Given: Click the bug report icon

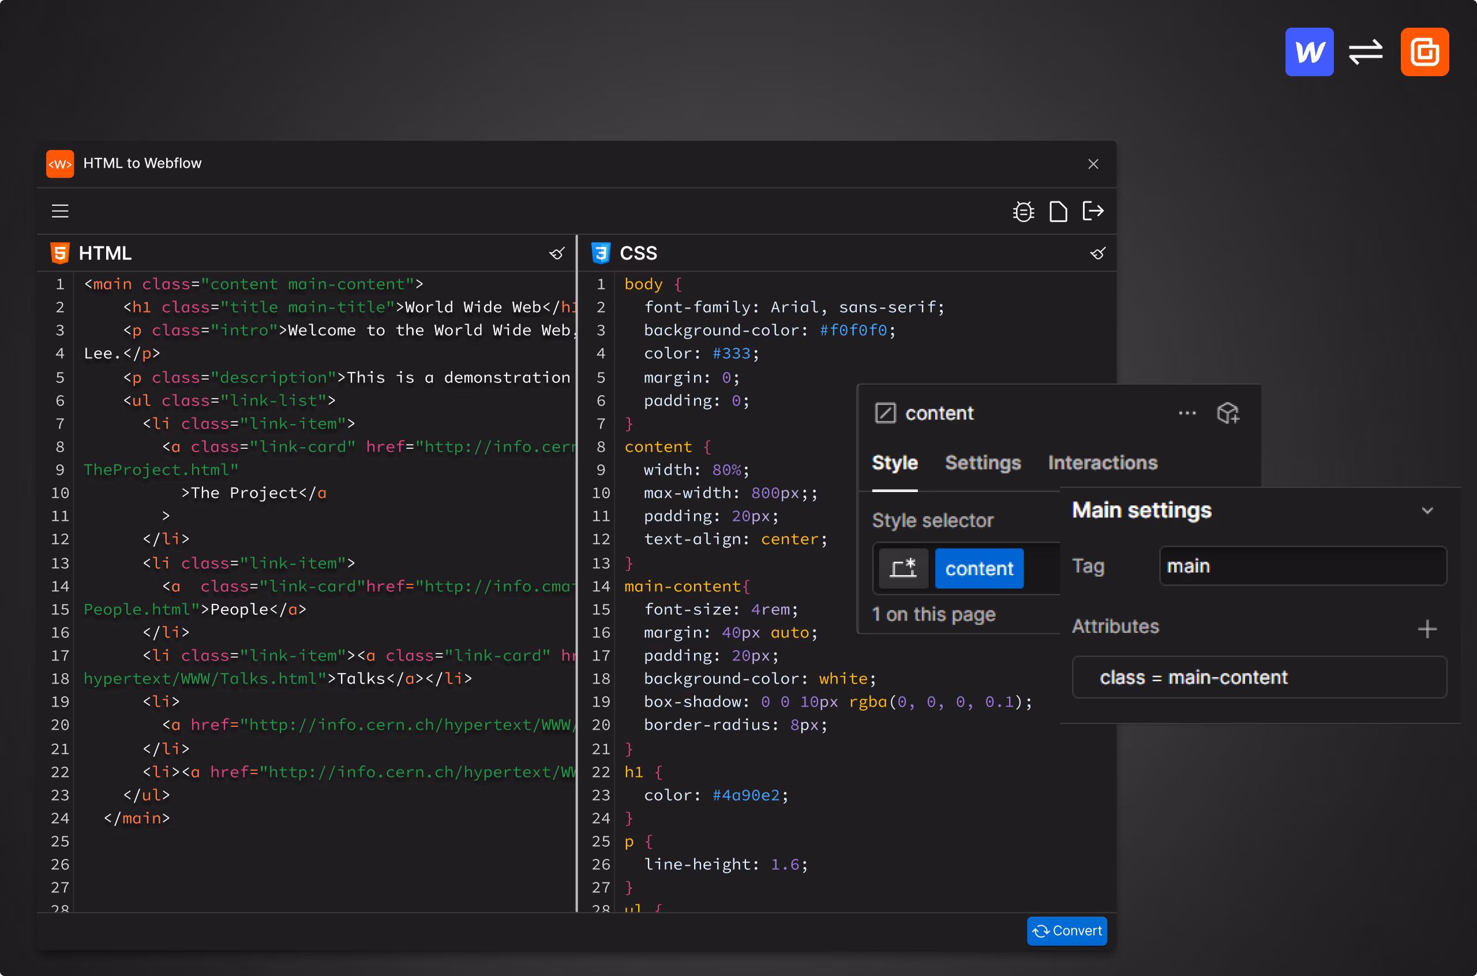Looking at the screenshot, I should pyautogui.click(x=1024, y=212).
